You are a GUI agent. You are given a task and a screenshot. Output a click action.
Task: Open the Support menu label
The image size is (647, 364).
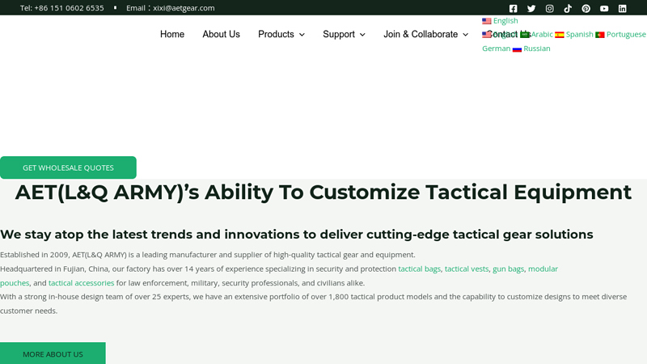tap(339, 34)
